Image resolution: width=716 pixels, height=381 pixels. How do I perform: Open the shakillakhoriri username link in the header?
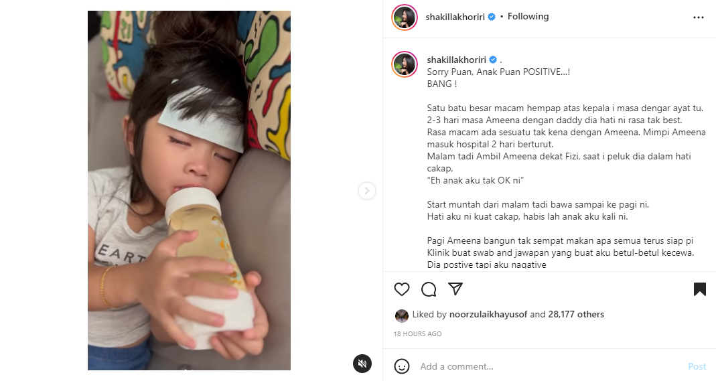pos(455,17)
